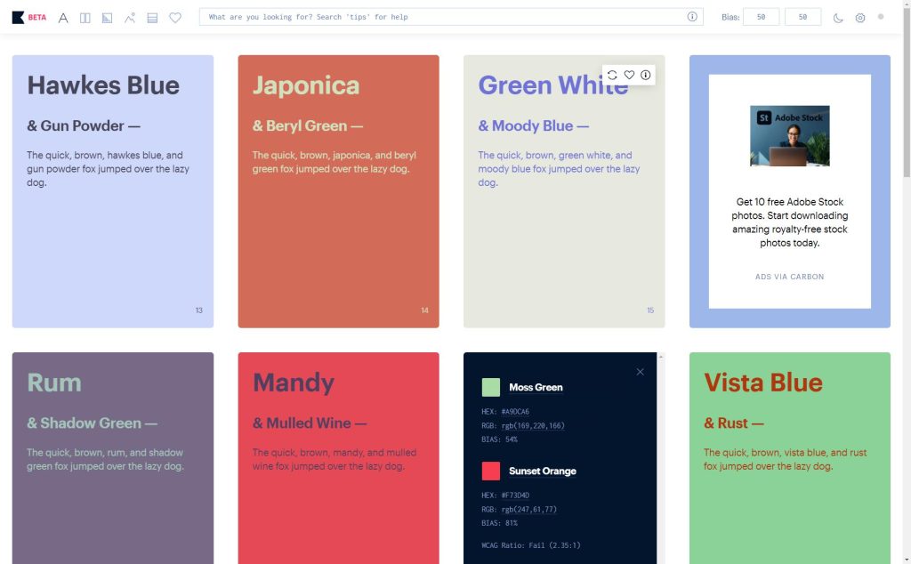Image resolution: width=911 pixels, height=564 pixels.
Task: Switch to the two-column split view icon
Action: pos(85,18)
